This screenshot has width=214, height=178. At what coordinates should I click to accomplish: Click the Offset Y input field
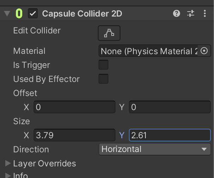[170, 107]
